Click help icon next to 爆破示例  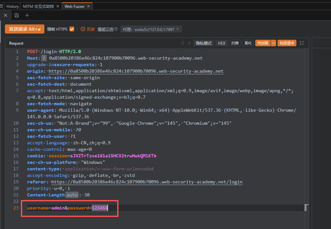pos(116,29)
